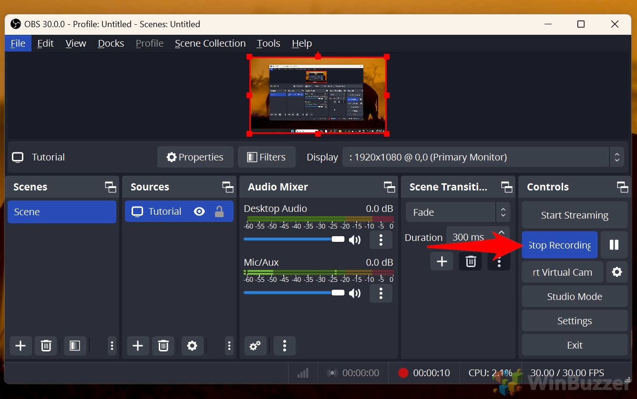Open advanced audio properties gears icon
Image resolution: width=637 pixels, height=399 pixels.
click(x=255, y=346)
